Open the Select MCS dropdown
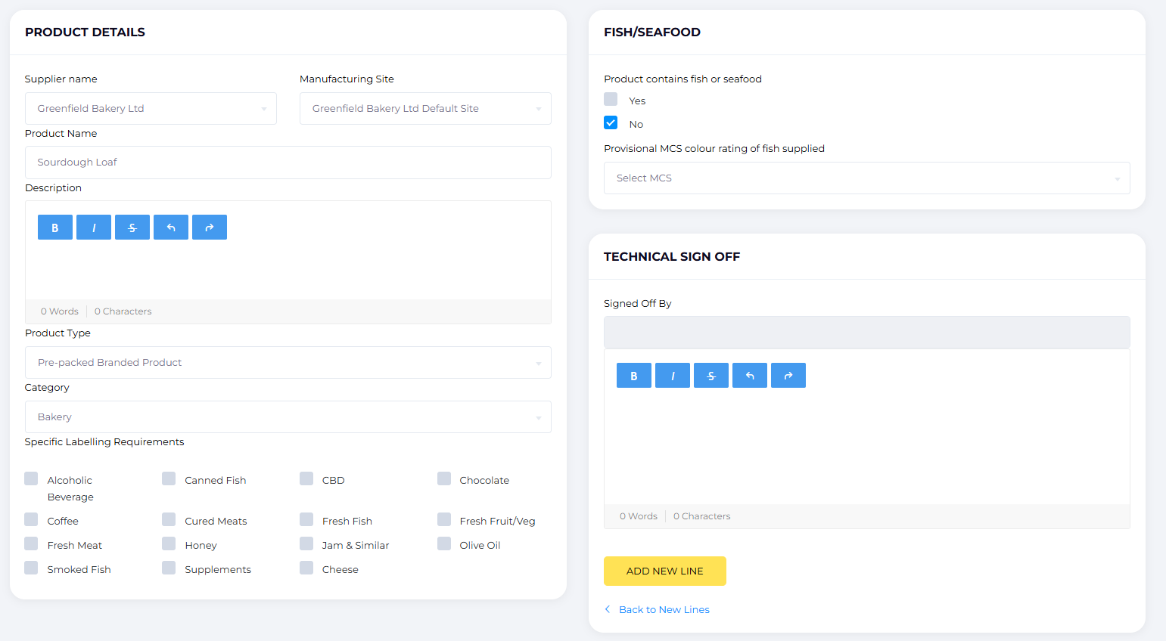 866,178
